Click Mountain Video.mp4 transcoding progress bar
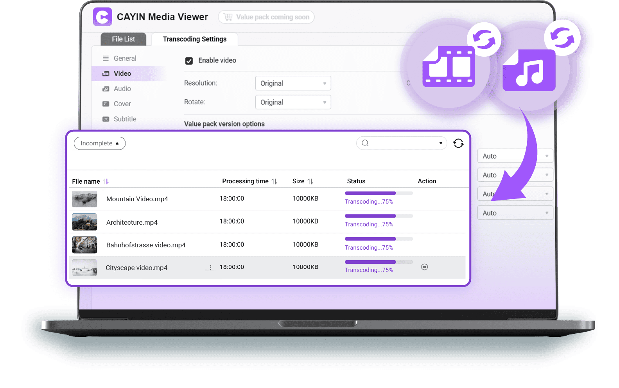Screen dimensions: 619x388 coord(379,193)
